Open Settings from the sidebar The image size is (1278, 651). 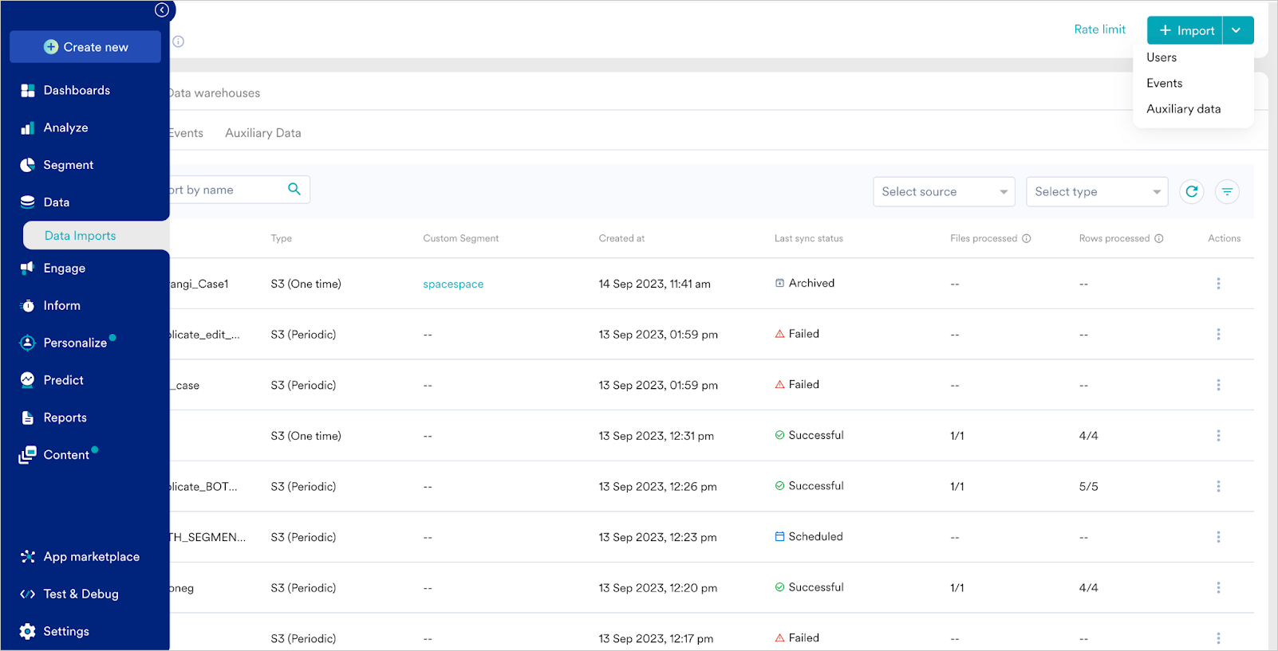point(66,631)
